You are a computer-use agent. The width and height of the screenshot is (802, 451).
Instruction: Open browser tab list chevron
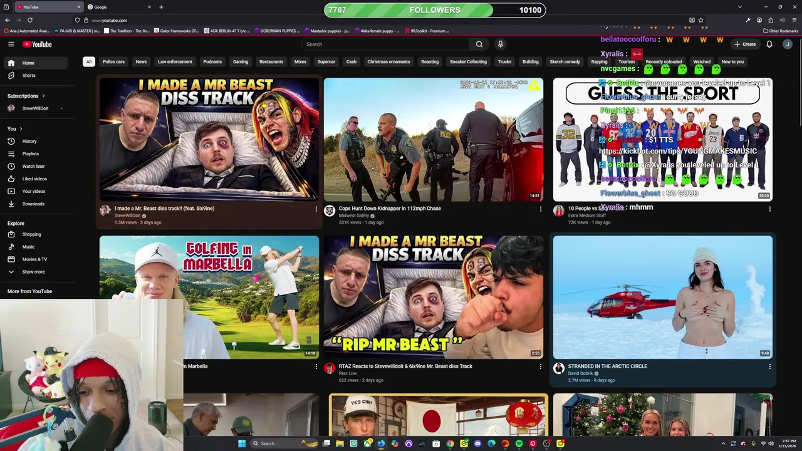[x=740, y=7]
